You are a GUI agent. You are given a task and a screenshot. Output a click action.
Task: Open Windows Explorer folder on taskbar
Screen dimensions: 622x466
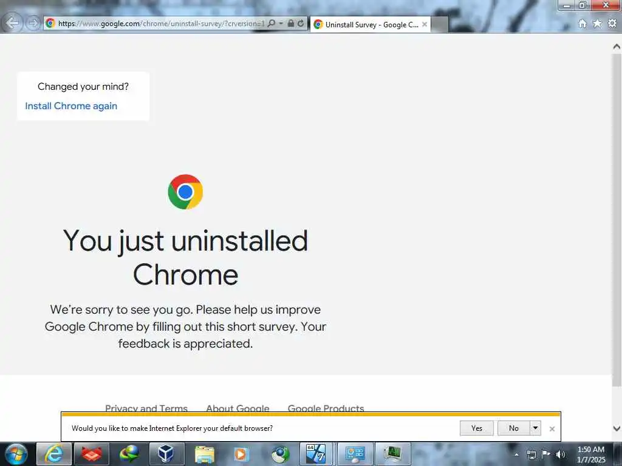coord(204,454)
